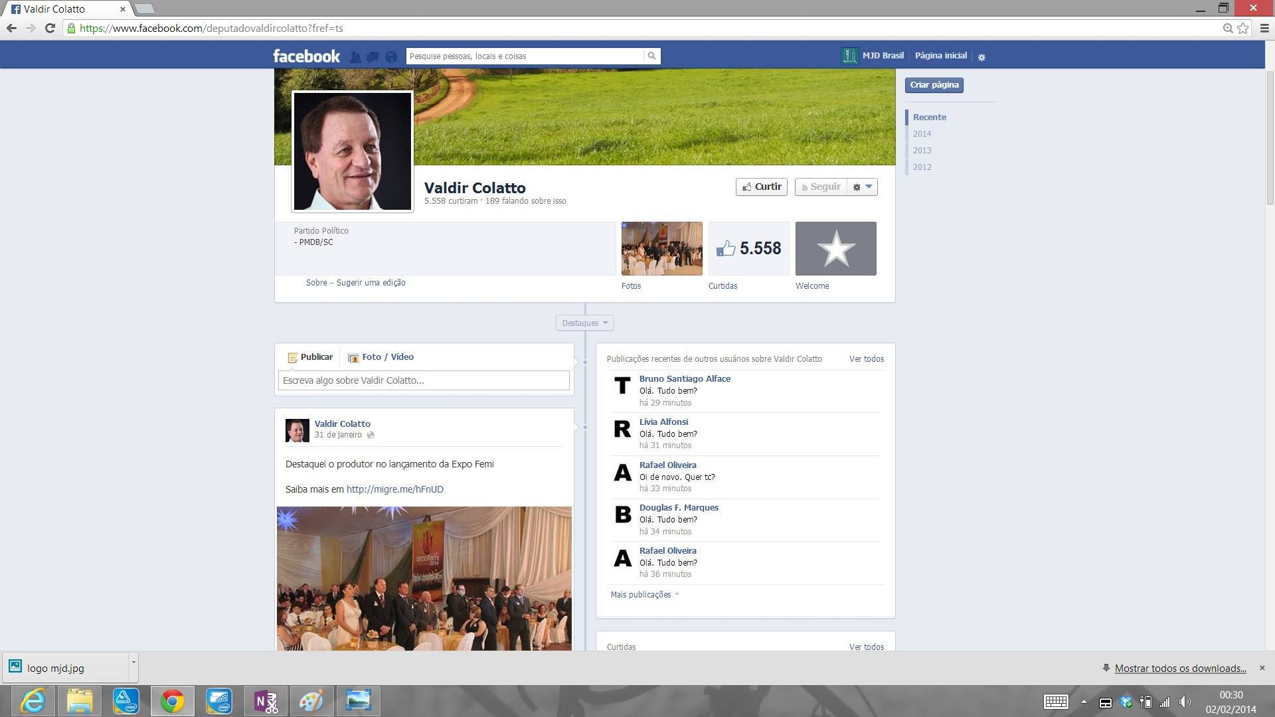The image size is (1275, 717).
Task: Click Lívia Alfonsi's R avatar
Action: [x=622, y=429]
